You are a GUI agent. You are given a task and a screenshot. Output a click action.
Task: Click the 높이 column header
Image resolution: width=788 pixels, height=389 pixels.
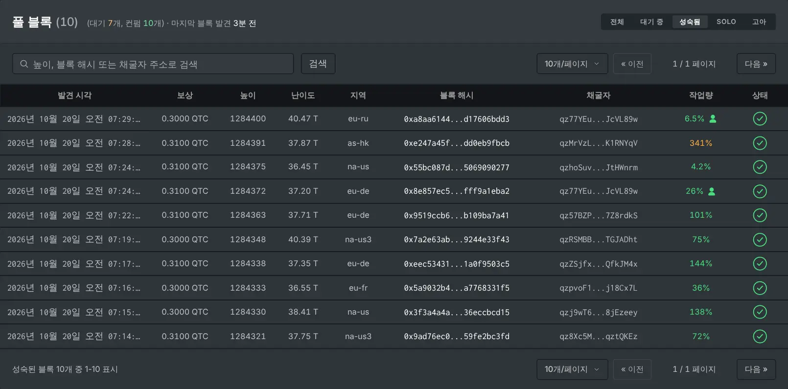pyautogui.click(x=248, y=95)
